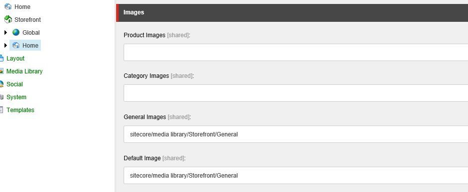The image size is (468, 192).
Task: Click the Layout icon
Action: click(x=1, y=58)
